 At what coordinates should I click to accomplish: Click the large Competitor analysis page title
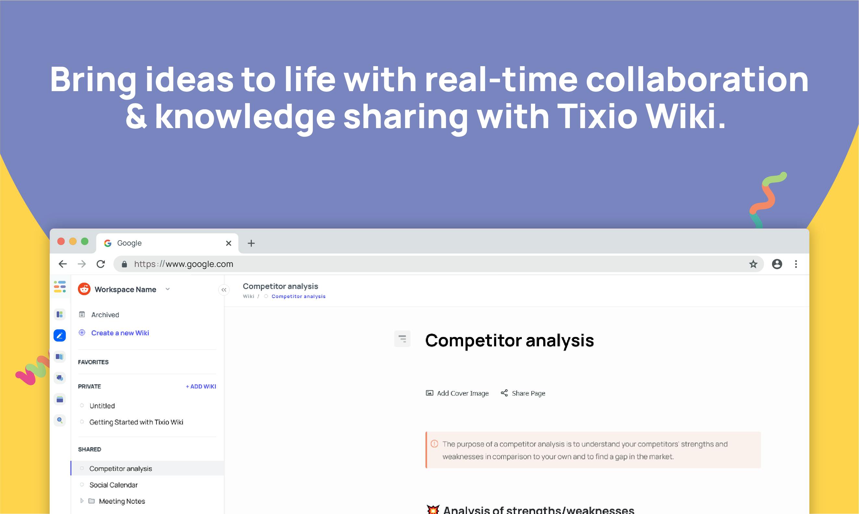pos(509,340)
